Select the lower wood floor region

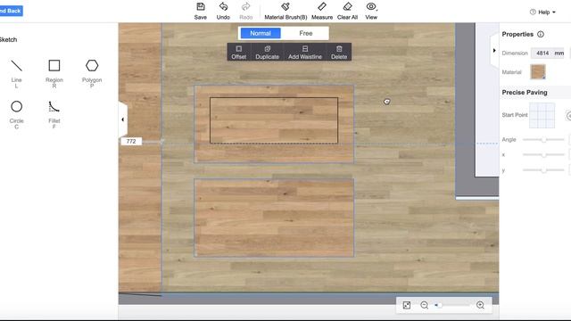coord(274,218)
